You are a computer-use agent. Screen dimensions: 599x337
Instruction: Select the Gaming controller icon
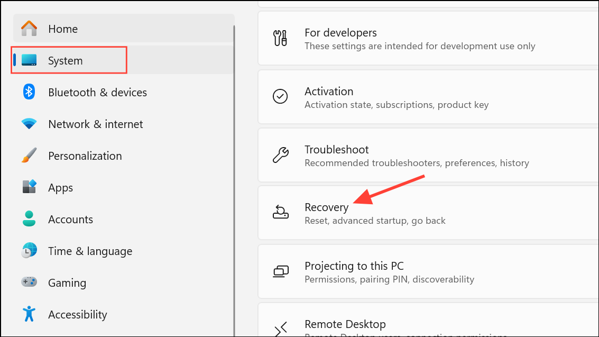[29, 283]
